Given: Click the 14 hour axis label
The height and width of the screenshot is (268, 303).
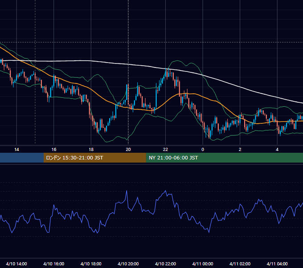Looking at the screenshot, I should (16, 150).
